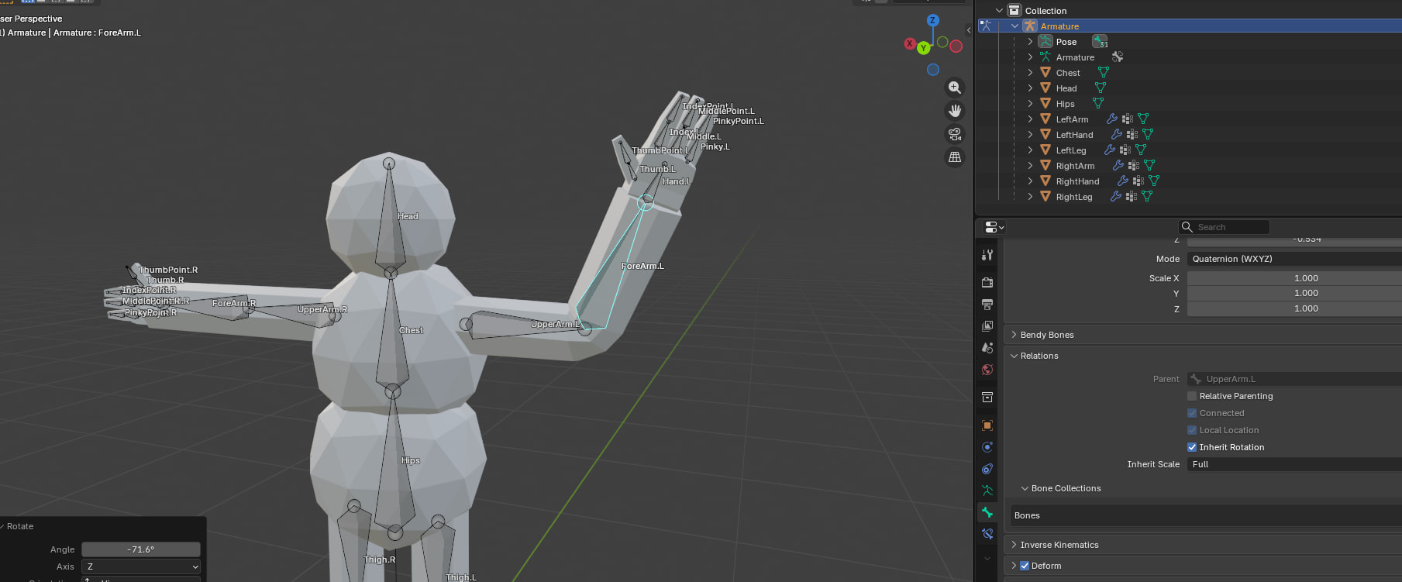Viewport: 1402px width, 582px height.
Task: Open the Render properties tab
Action: [987, 283]
